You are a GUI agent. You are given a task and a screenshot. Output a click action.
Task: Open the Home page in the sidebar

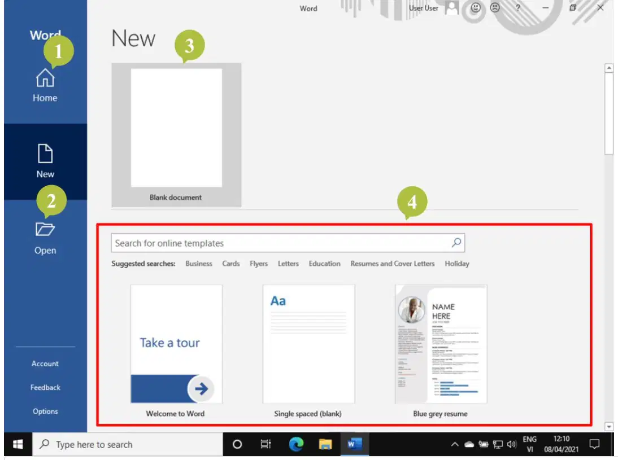point(45,85)
